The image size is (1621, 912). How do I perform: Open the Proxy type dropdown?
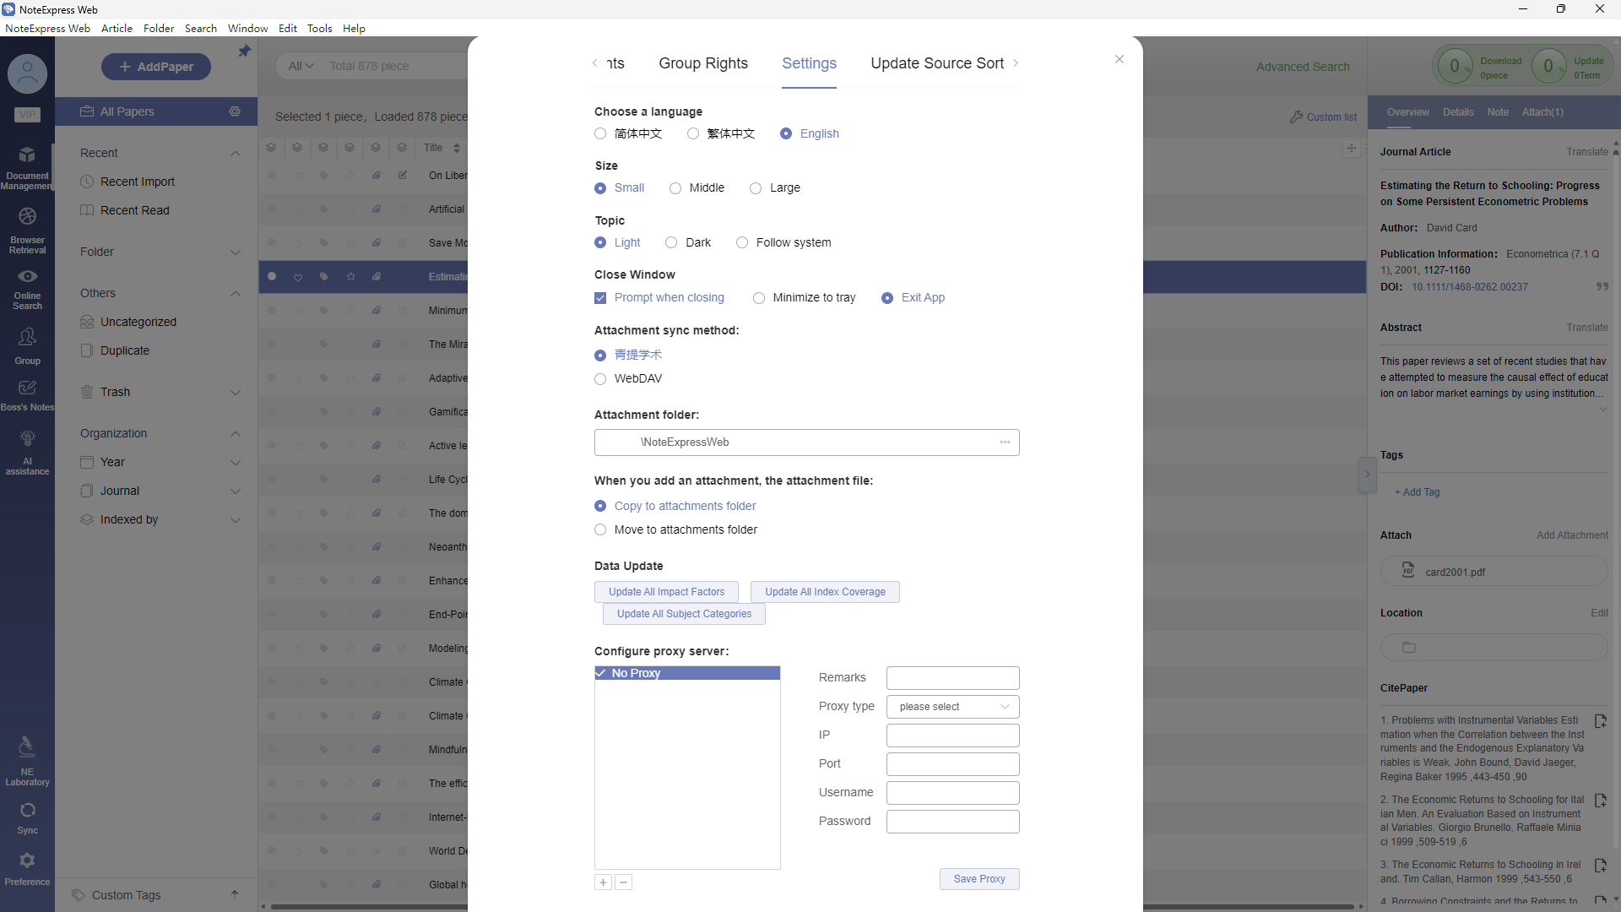952,707
